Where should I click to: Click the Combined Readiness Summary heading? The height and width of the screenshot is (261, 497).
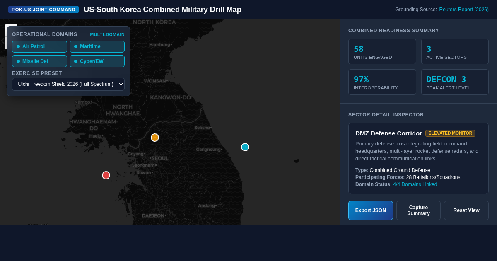point(393,31)
